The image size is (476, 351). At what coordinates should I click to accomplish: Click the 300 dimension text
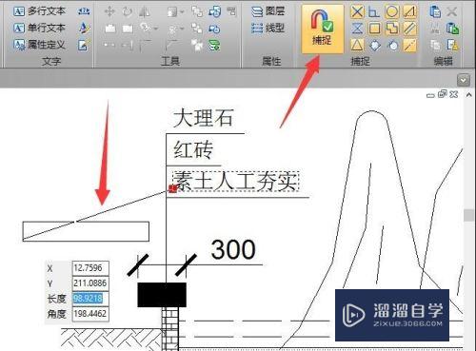coord(233,249)
